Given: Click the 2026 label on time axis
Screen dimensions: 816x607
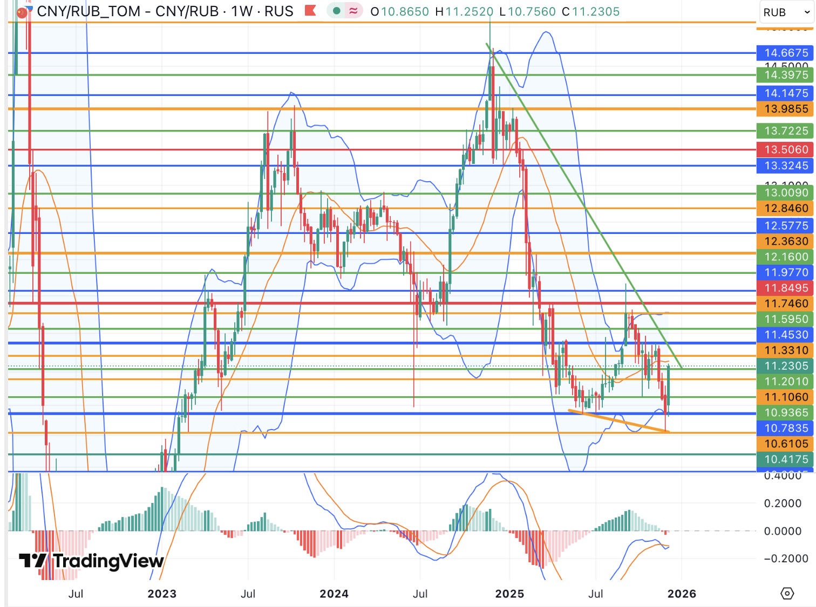Looking at the screenshot, I should [x=682, y=594].
